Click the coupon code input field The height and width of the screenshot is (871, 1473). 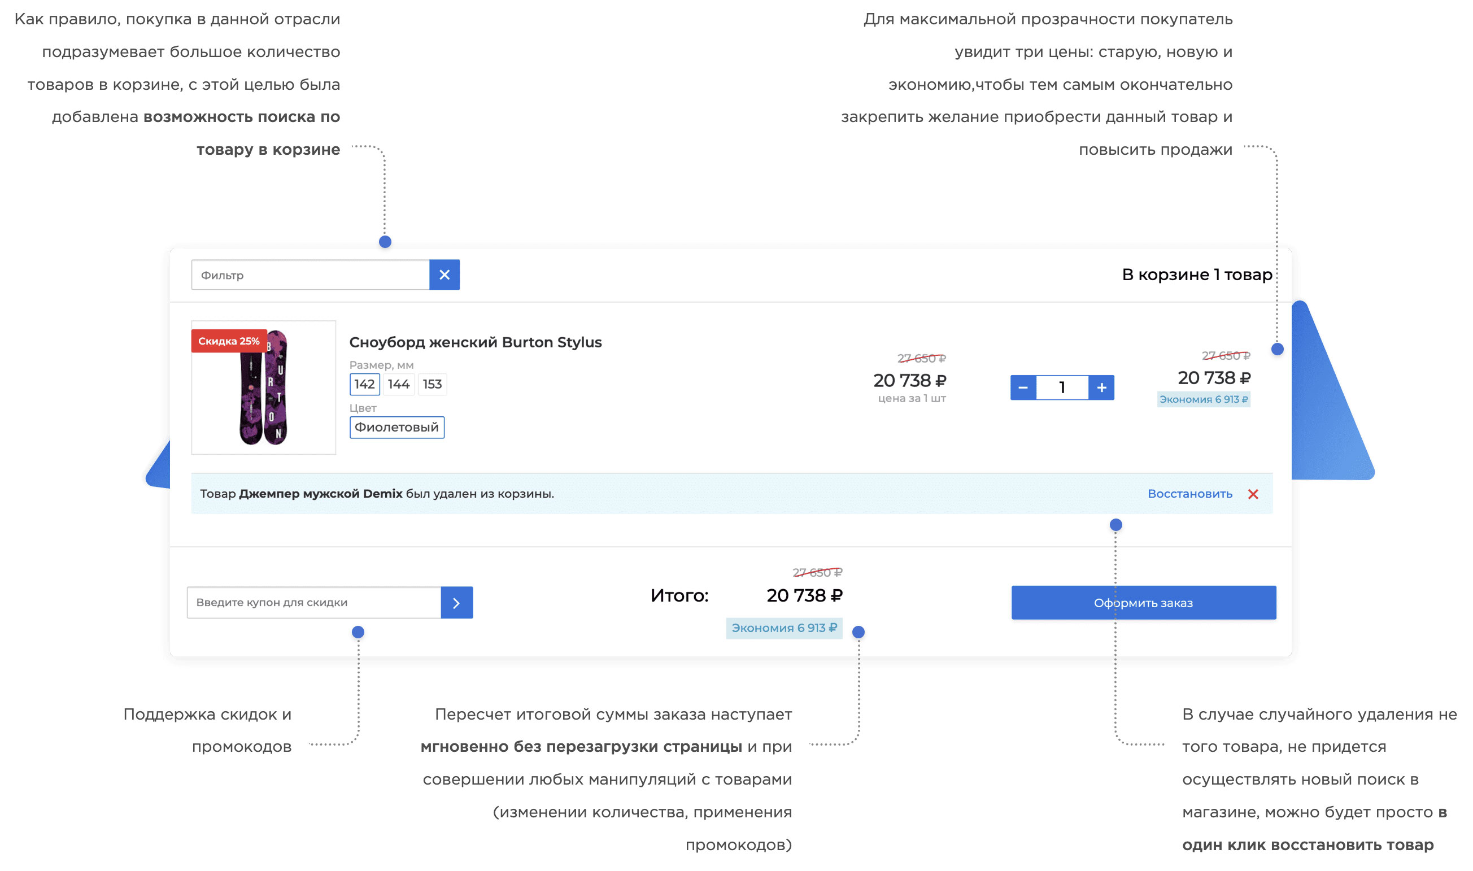[x=314, y=603]
